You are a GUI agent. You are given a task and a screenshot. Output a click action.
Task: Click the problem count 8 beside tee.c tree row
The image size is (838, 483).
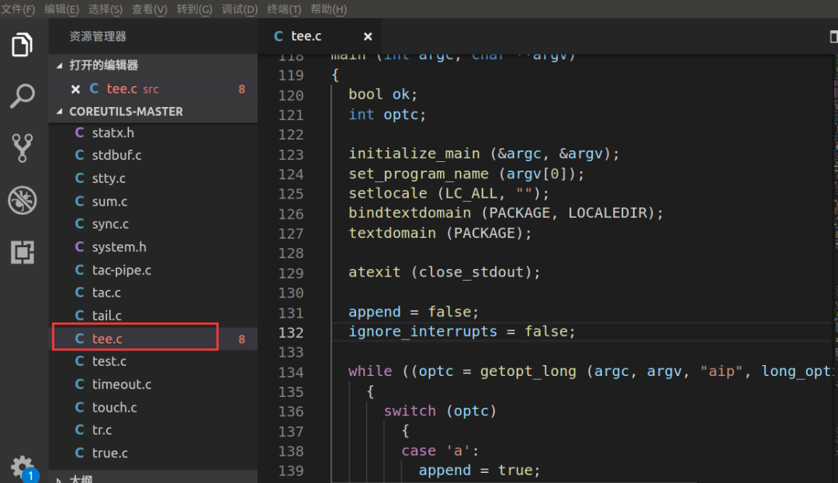coord(241,339)
